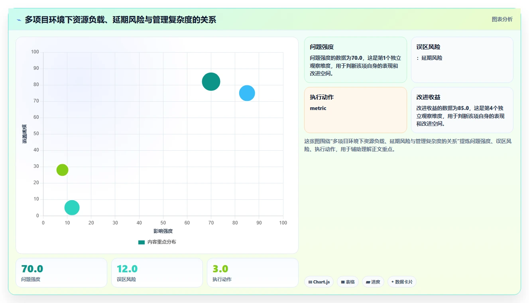Screen dimensions: 529x303
Task: Click the 表格 tag's square icon
Action: point(343,282)
